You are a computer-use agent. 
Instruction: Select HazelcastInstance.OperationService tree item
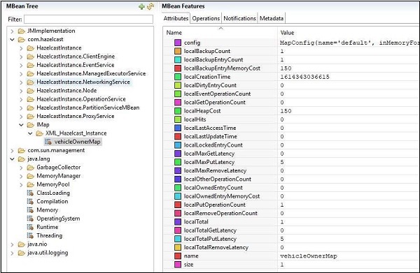tap(81, 99)
